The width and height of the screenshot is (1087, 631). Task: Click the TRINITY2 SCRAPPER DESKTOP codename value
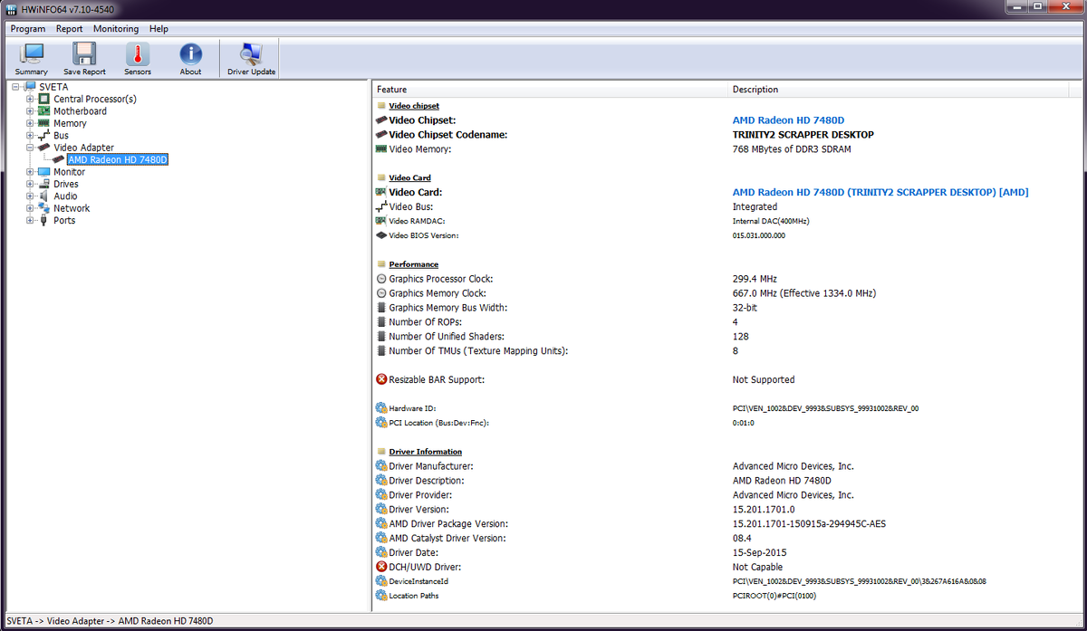(x=803, y=134)
